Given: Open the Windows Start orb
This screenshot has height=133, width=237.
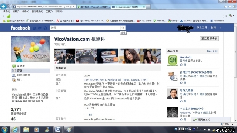Looking at the screenshot, I should (x=4, y=130).
